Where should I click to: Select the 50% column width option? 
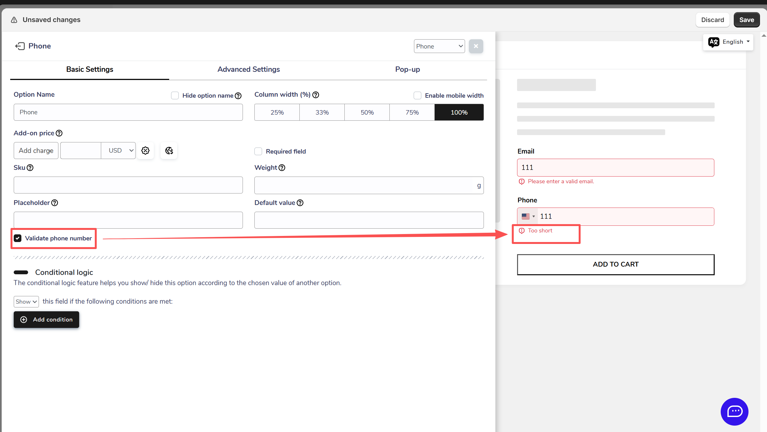367,112
